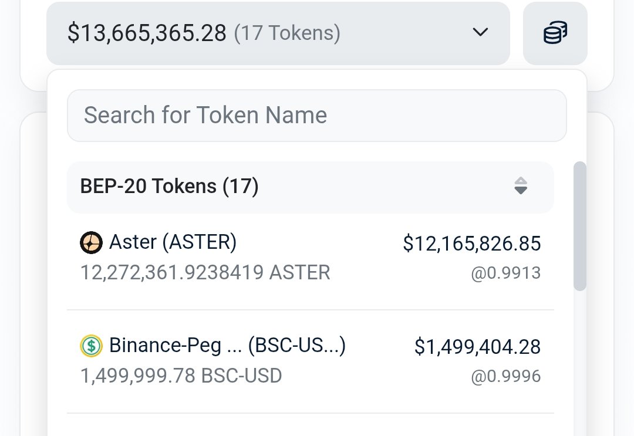Viewport: 634px width, 436px height.
Task: Collapse the BEP-20 Tokens (17) section
Action: 310,187
